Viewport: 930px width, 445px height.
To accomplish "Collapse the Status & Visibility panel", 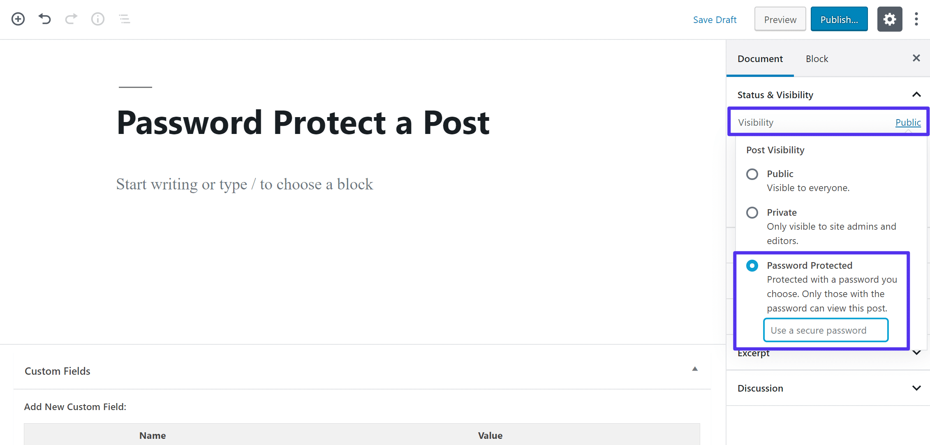I will pyautogui.click(x=916, y=94).
